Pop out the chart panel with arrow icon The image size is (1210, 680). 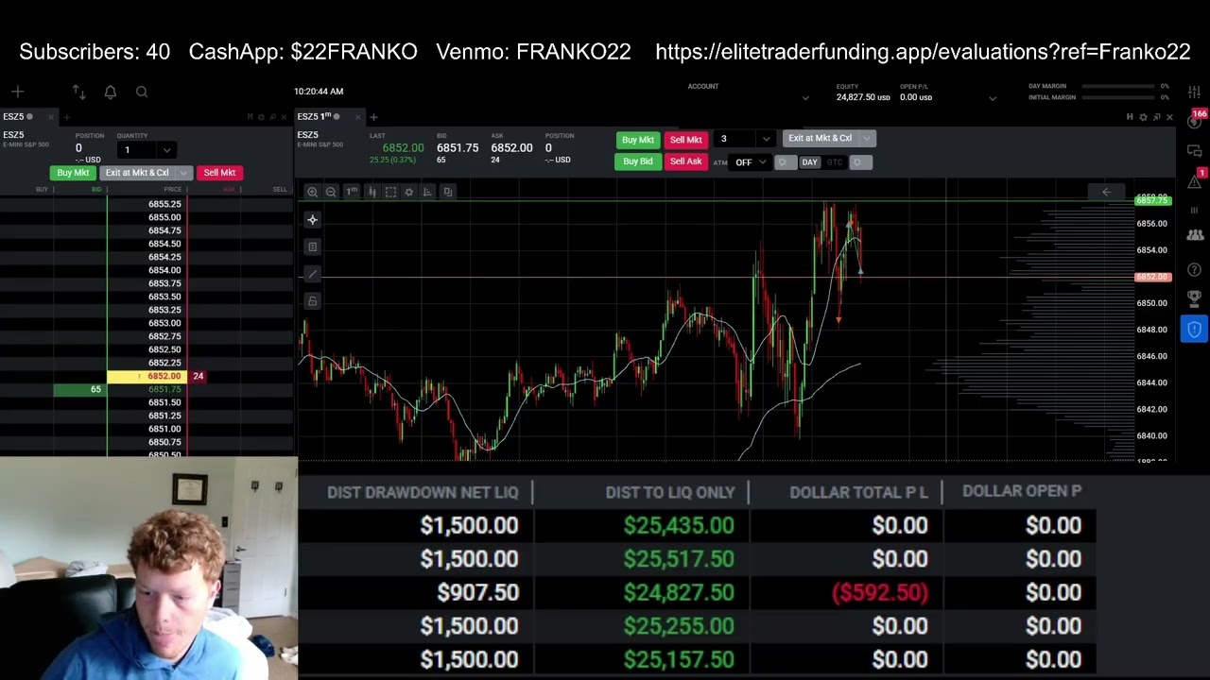click(x=1156, y=117)
